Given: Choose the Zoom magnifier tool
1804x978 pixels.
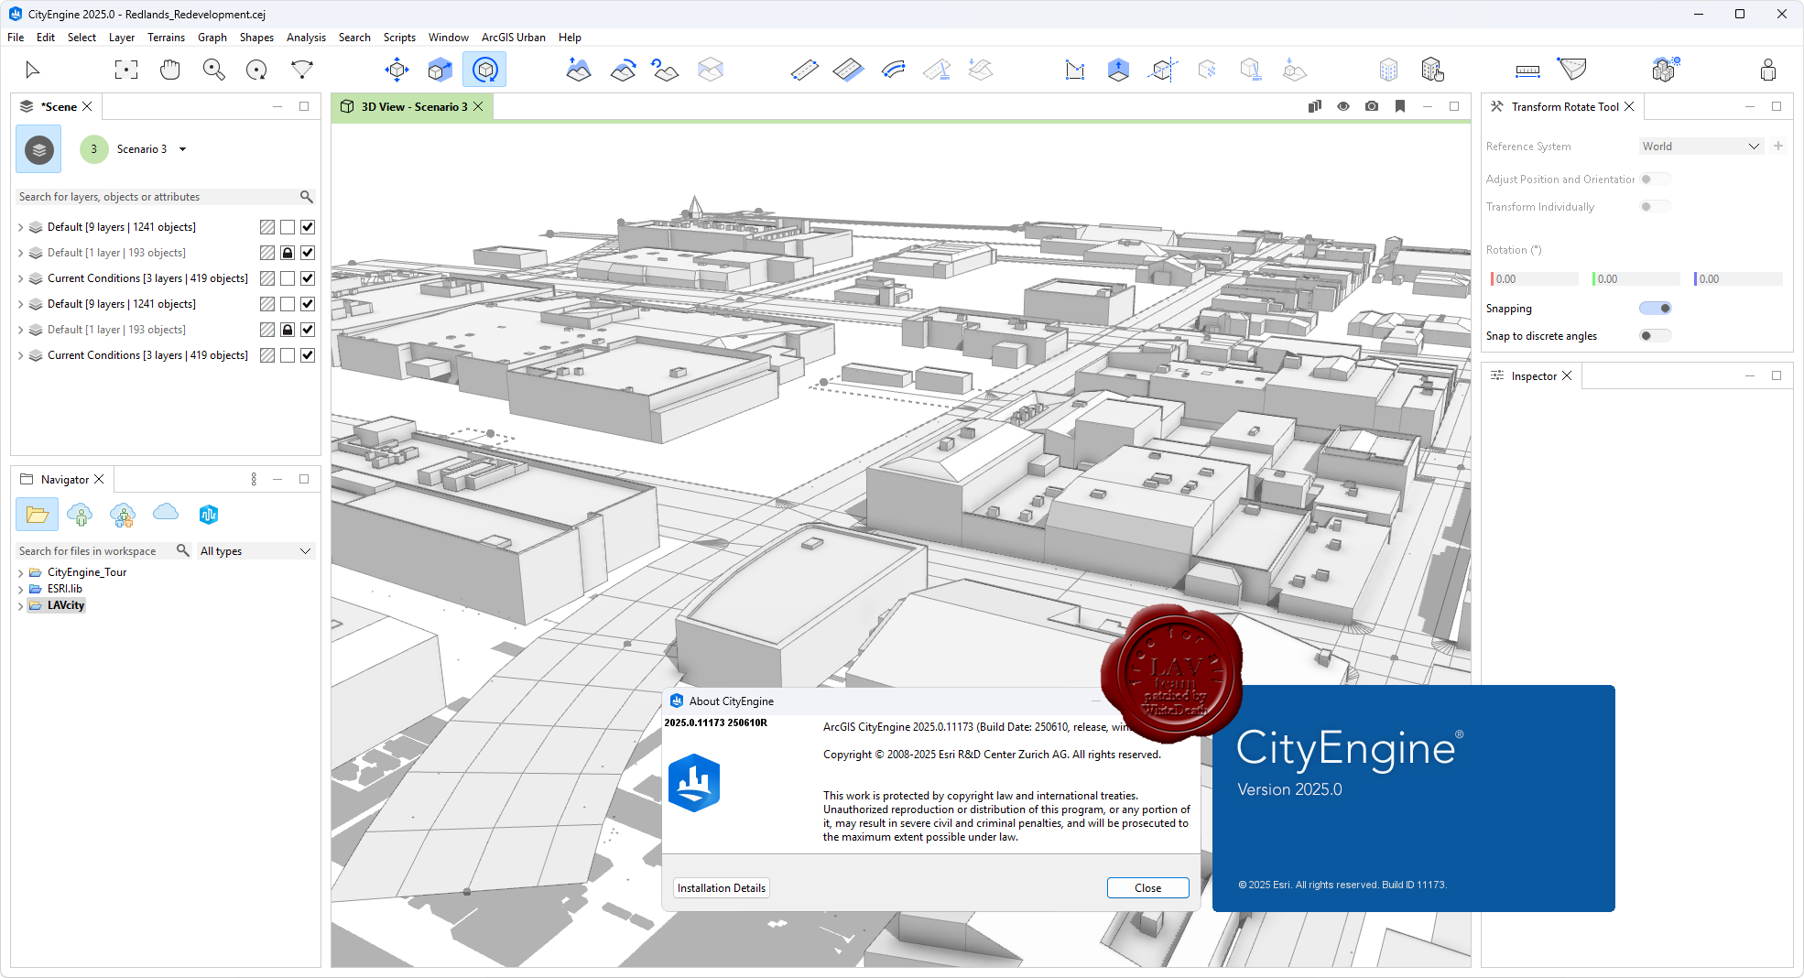Looking at the screenshot, I should point(213,70).
